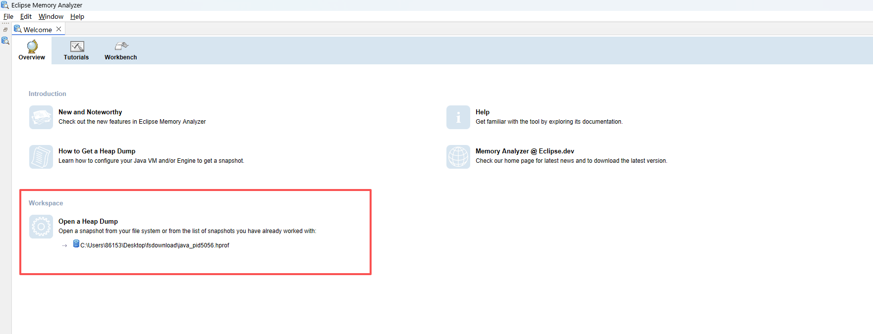Click the text 'Open a snapshot from your file system'
This screenshot has width=873, height=334.
click(x=109, y=231)
